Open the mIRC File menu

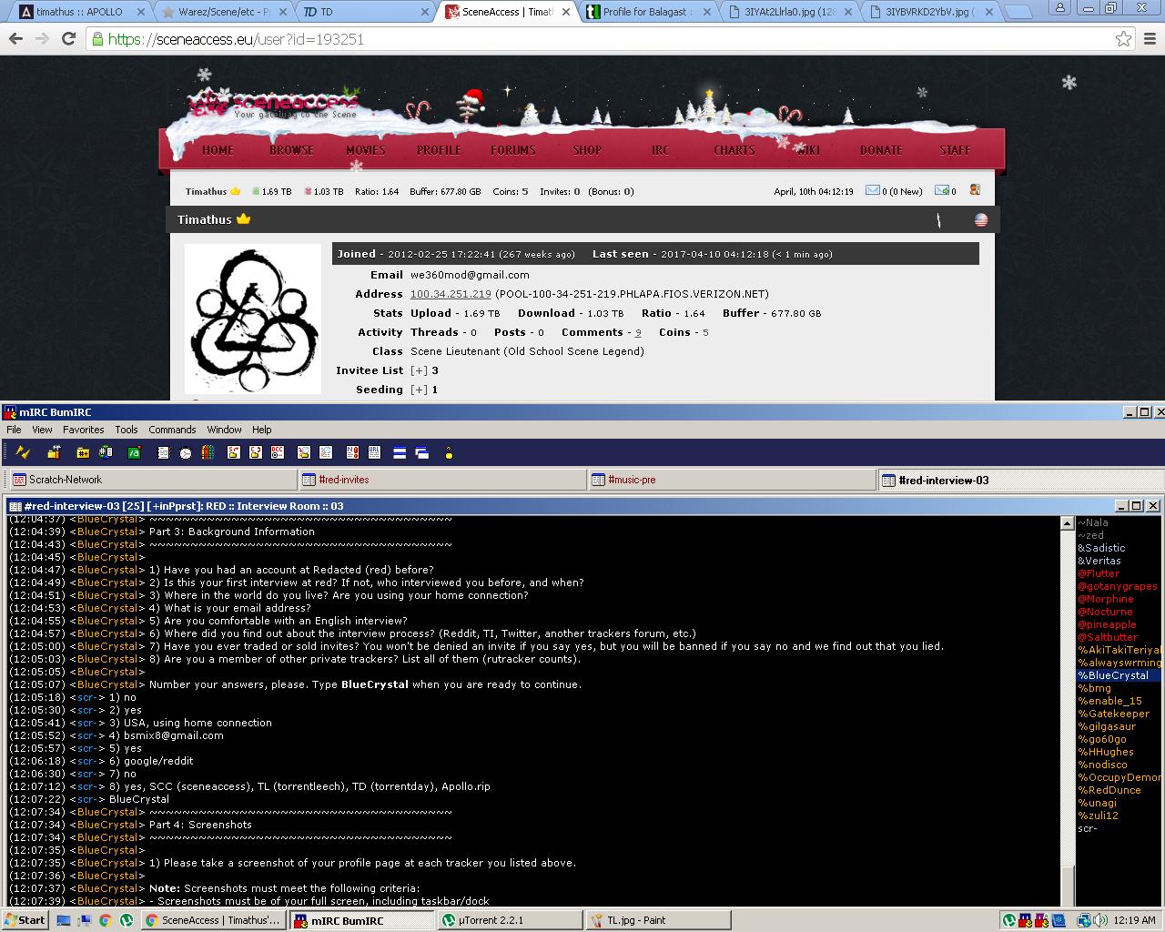point(14,430)
